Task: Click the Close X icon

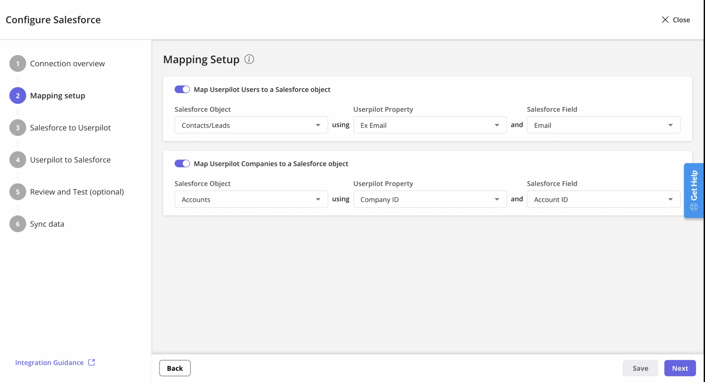Action: pyautogui.click(x=665, y=20)
